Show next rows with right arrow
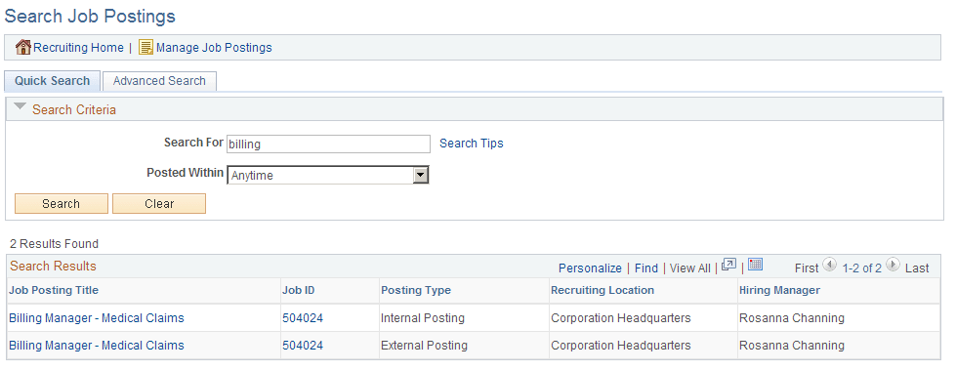Image resolution: width=956 pixels, height=371 pixels. coord(893,265)
